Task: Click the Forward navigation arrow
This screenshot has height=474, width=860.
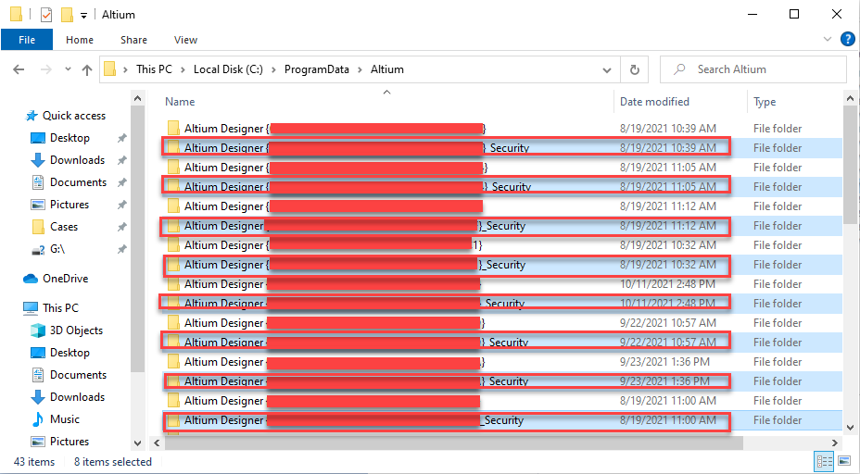Action: coord(46,69)
